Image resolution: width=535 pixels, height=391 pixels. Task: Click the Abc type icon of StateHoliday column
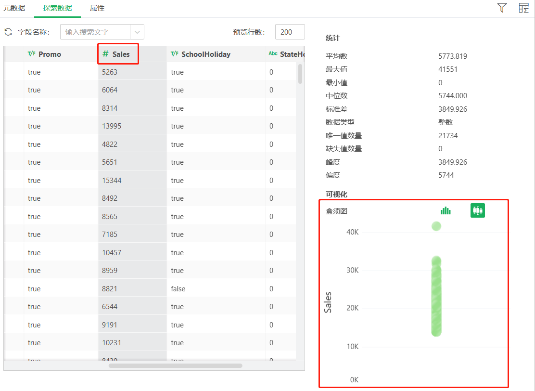(x=273, y=54)
